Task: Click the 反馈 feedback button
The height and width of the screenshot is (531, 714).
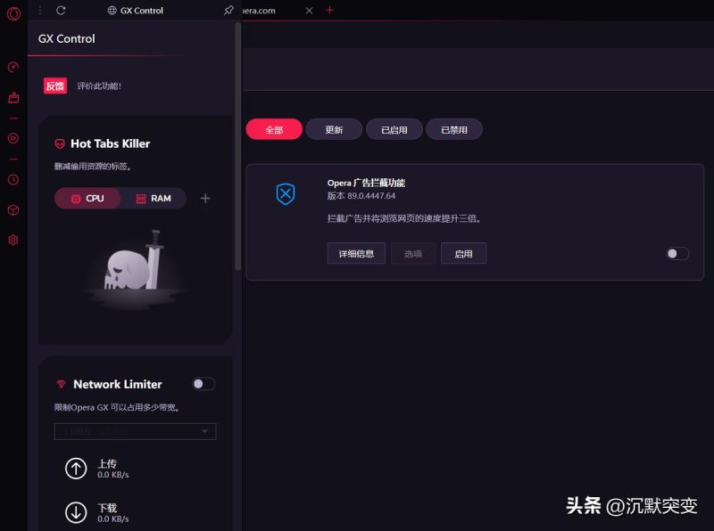Action: click(55, 86)
